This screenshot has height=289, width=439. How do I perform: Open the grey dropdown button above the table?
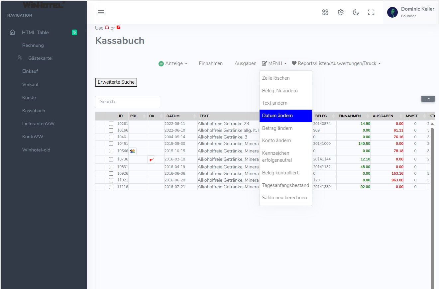coord(428,99)
